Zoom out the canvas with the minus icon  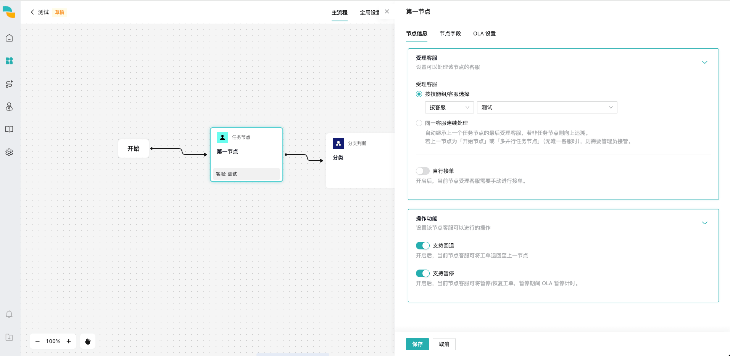[x=37, y=341]
